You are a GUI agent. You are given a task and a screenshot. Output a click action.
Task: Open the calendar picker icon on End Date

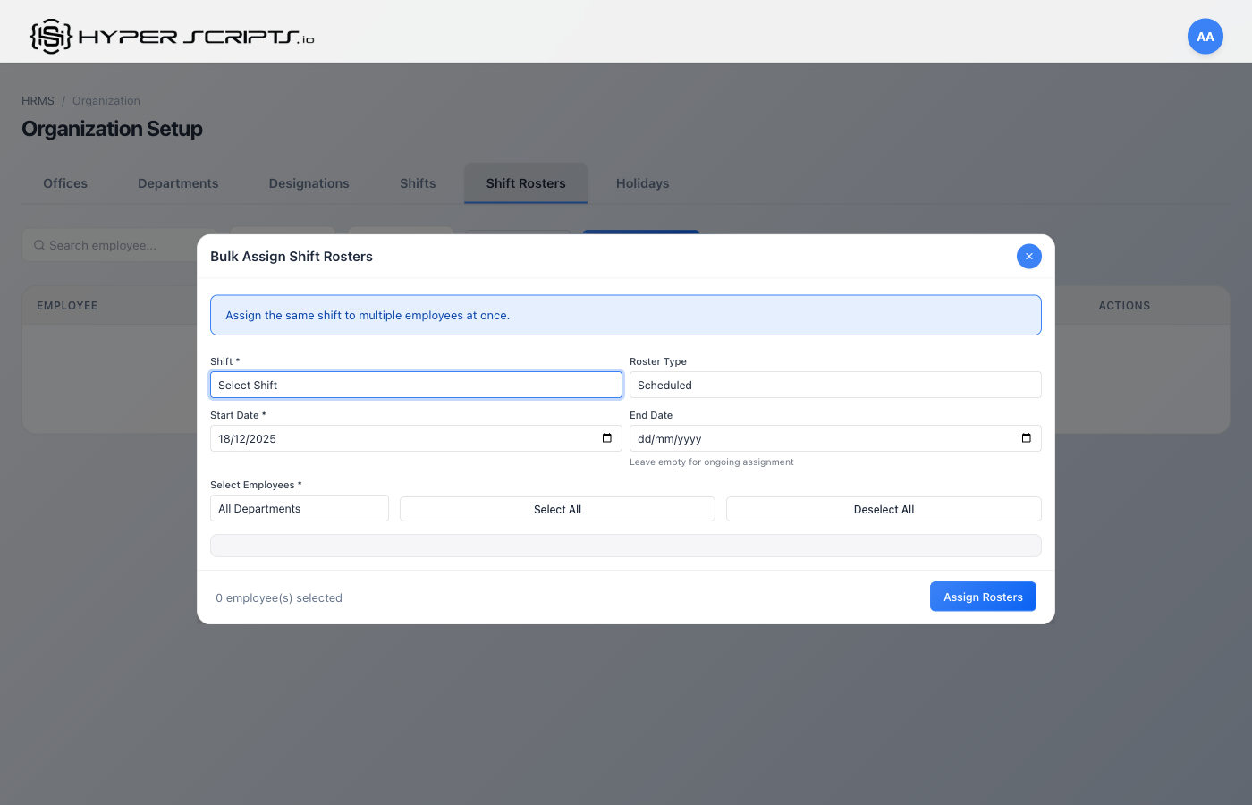(x=1026, y=438)
